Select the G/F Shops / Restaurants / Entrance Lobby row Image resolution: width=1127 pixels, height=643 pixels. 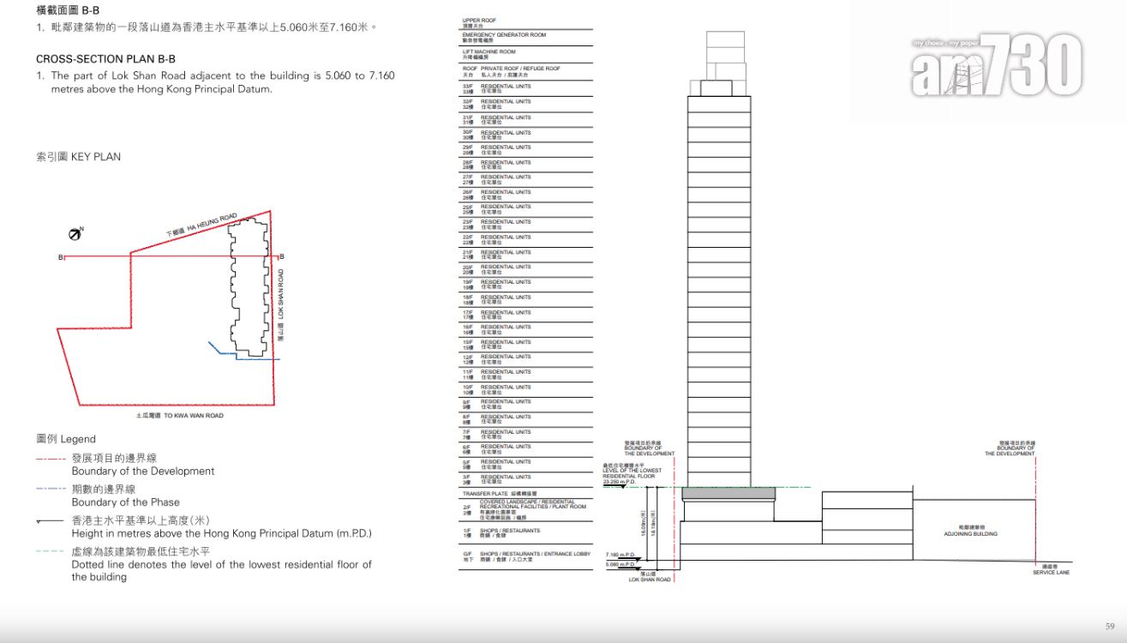(x=525, y=556)
